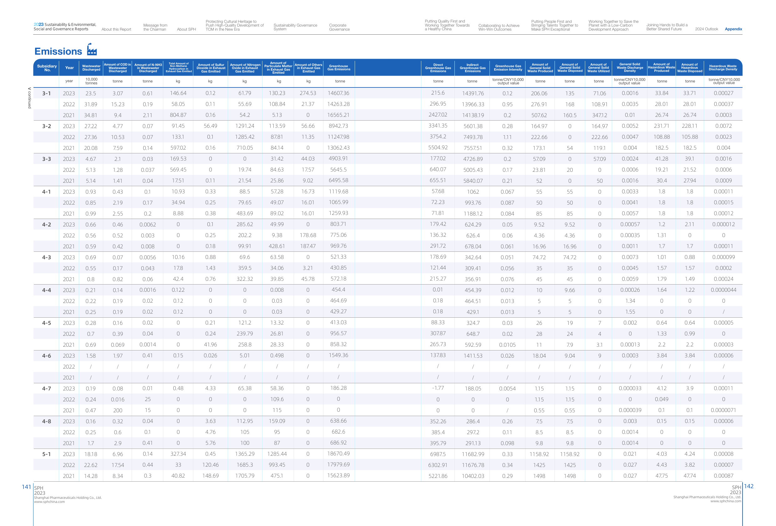
Task: Click the Wastewater Discharged column header
Action: pyautogui.click(x=91, y=68)
